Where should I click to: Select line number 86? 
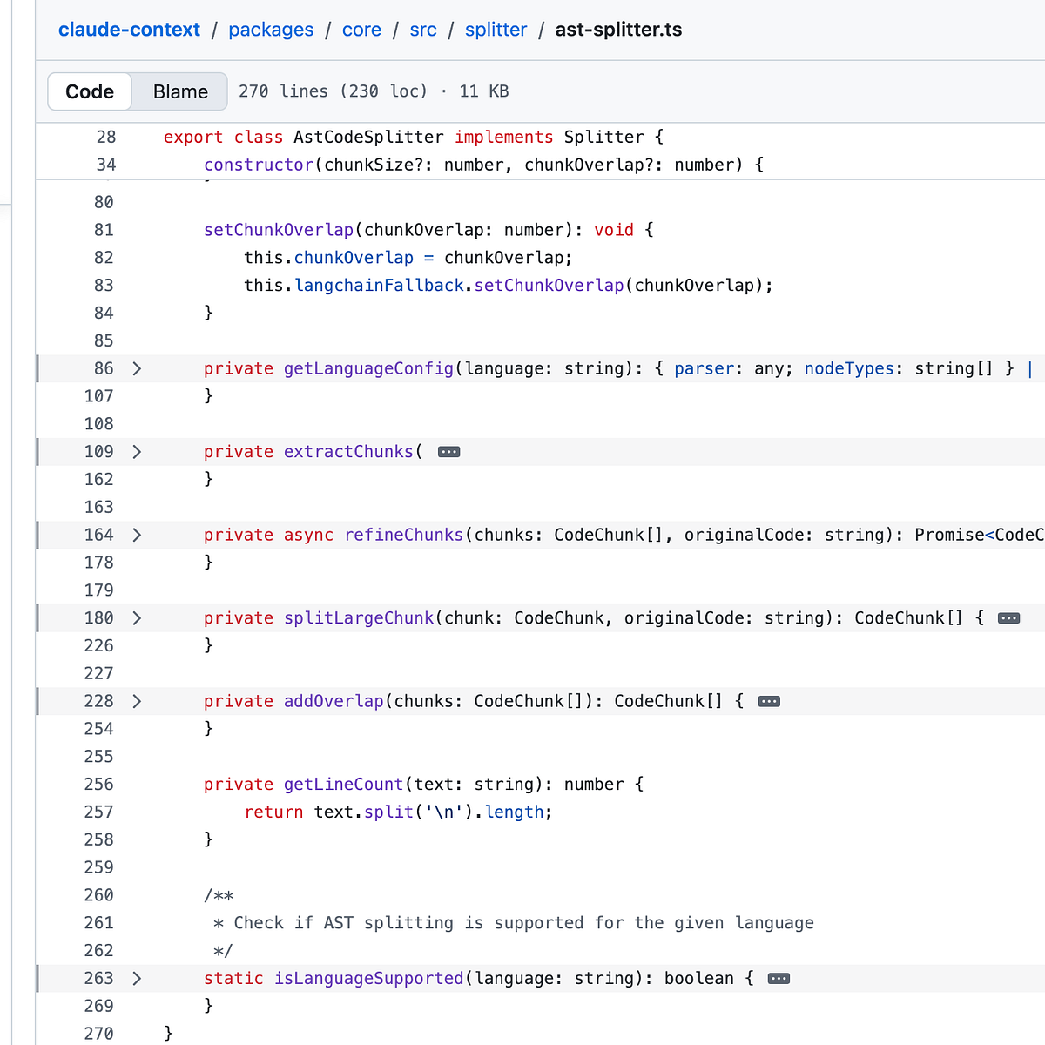point(104,368)
